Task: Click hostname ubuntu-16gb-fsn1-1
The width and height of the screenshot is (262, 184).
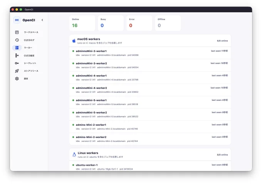Action: tap(107, 169)
